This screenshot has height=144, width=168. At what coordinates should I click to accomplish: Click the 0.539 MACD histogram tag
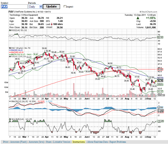[160, 107]
